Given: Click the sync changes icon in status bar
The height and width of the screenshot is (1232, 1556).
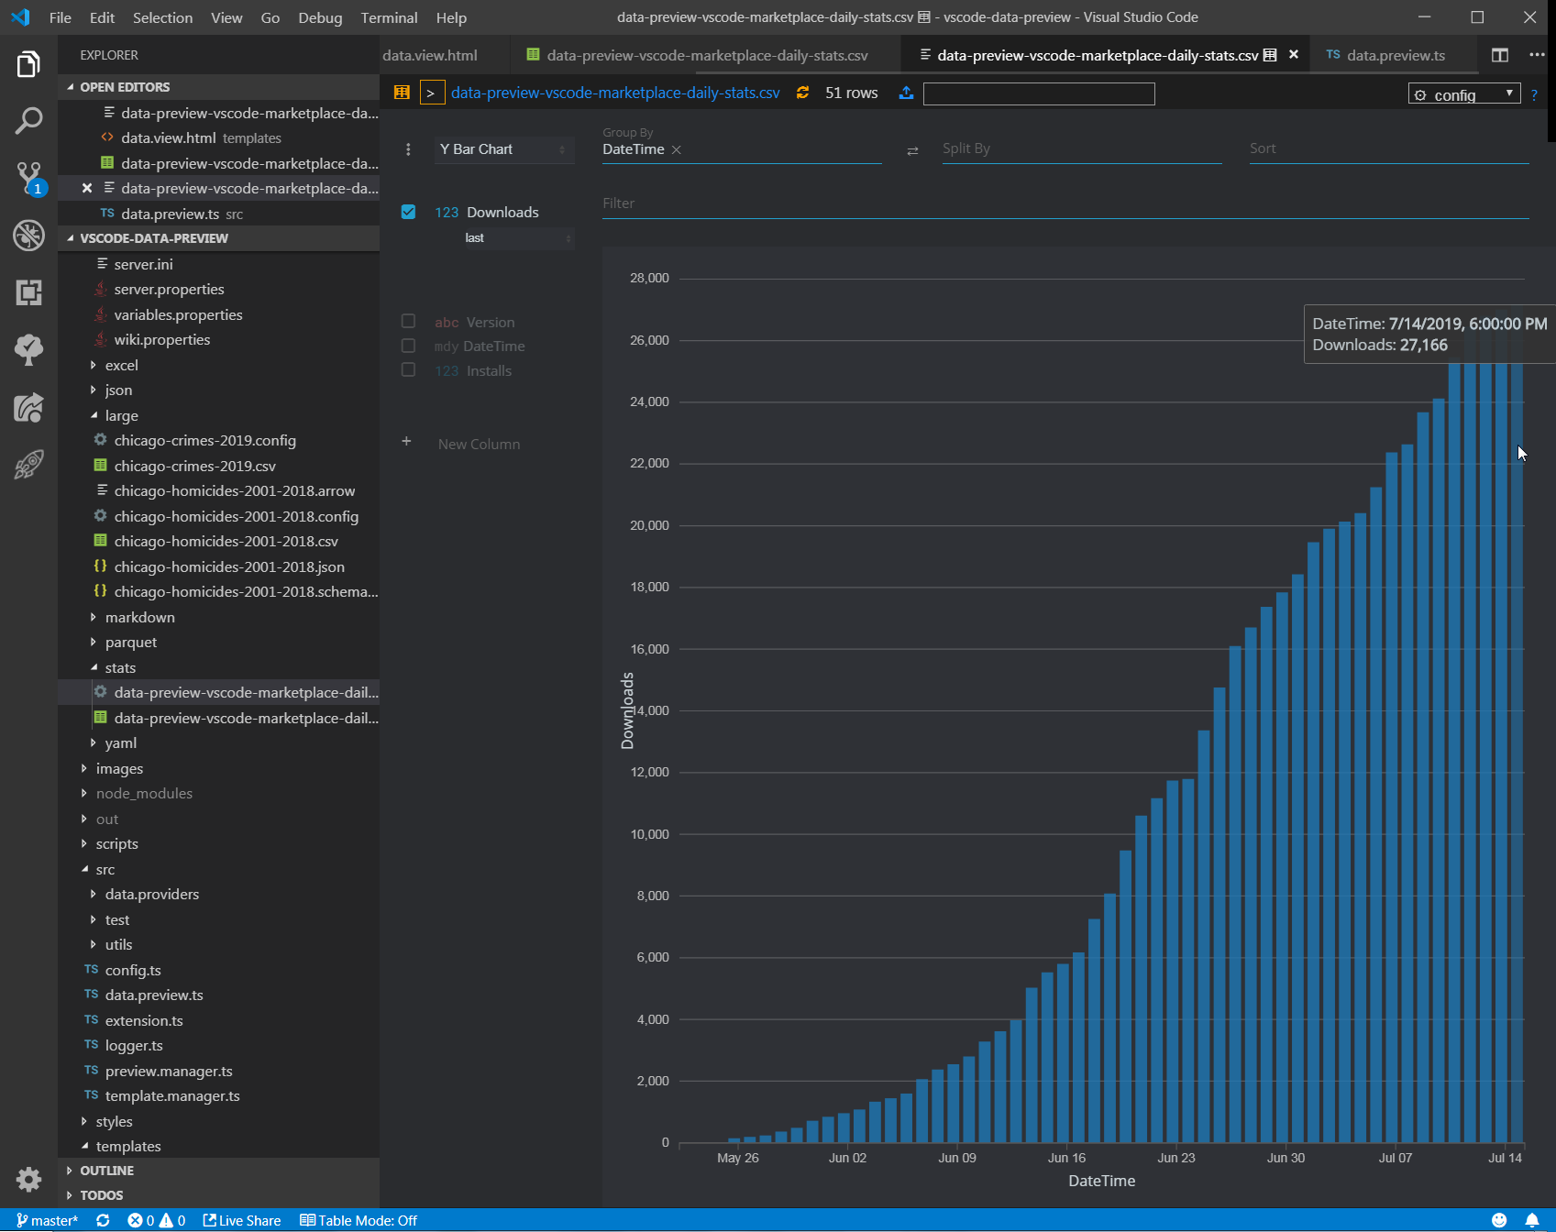Looking at the screenshot, I should (103, 1220).
